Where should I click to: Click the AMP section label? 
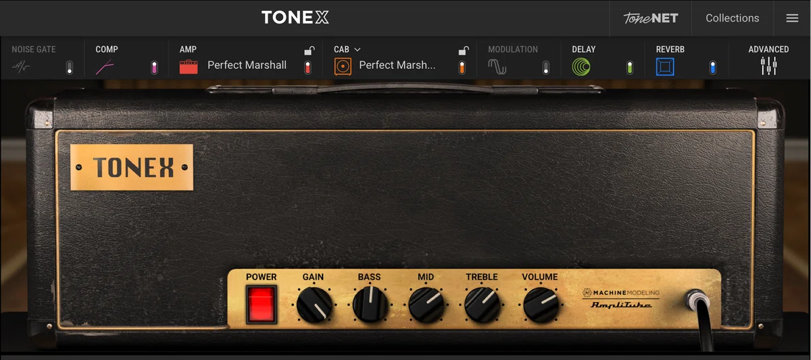pos(188,49)
